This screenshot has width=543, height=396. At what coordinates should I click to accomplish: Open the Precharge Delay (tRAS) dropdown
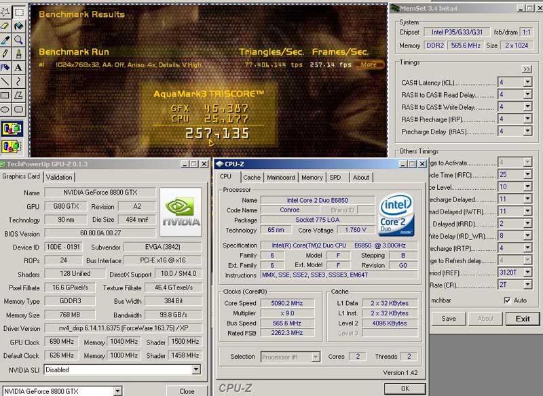[527, 131]
